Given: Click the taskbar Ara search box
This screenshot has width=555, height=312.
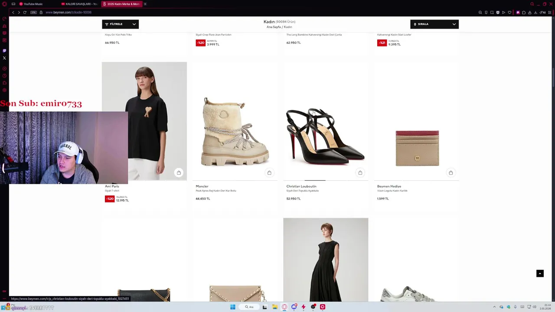Looking at the screenshot, I should point(249,307).
